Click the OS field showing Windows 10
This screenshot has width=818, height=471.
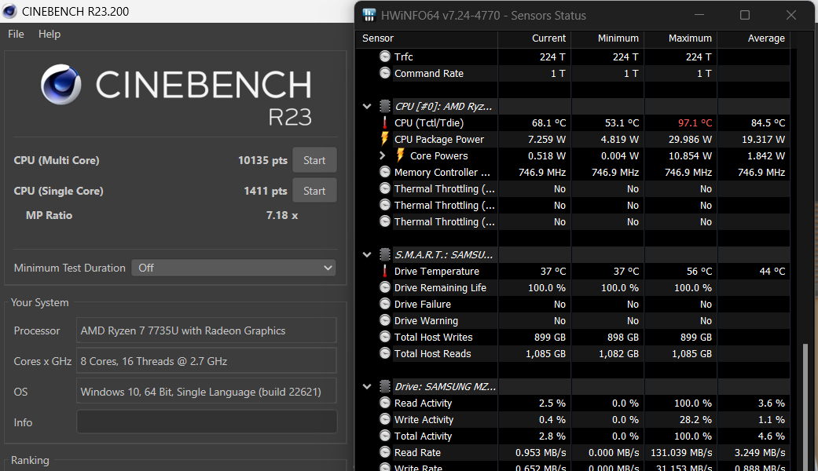pyautogui.click(x=207, y=392)
